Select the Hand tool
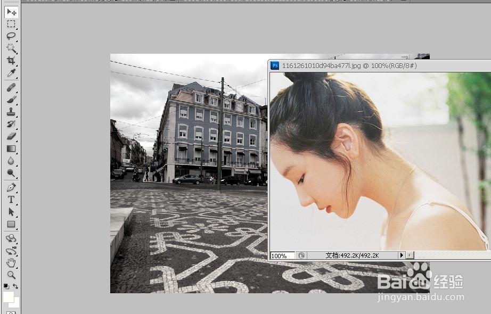Viewport: 491px width, 314px height. click(x=11, y=263)
